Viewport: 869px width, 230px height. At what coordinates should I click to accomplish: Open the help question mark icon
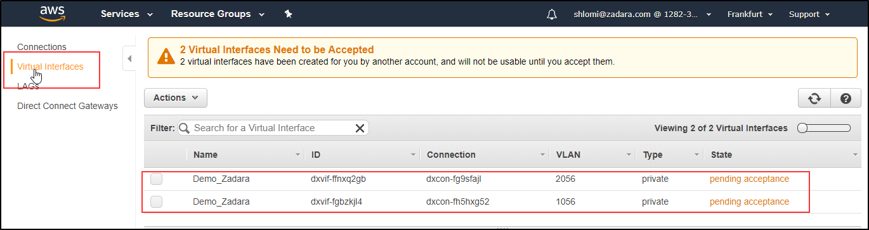(x=846, y=98)
